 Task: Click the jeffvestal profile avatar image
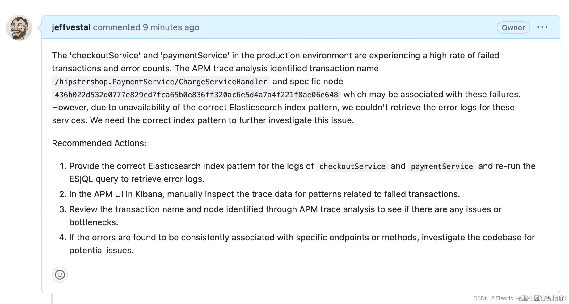coord(19,28)
